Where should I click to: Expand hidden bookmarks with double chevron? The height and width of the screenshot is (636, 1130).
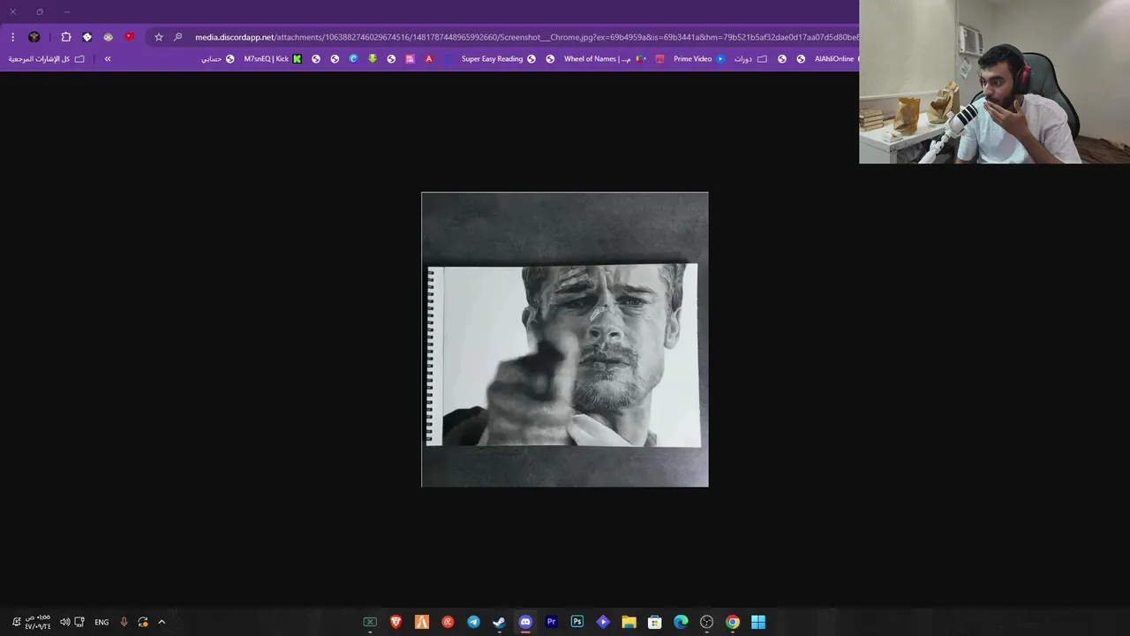[x=108, y=59]
